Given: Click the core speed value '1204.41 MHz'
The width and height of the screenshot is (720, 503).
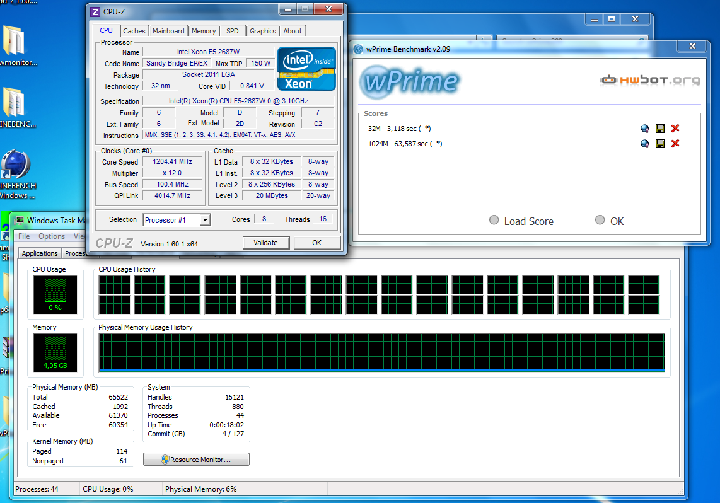Looking at the screenshot, I should coord(172,161).
